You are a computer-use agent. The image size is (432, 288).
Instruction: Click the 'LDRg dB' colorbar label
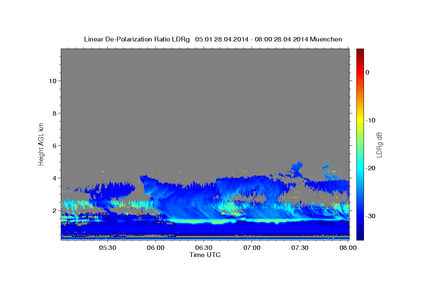point(379,144)
